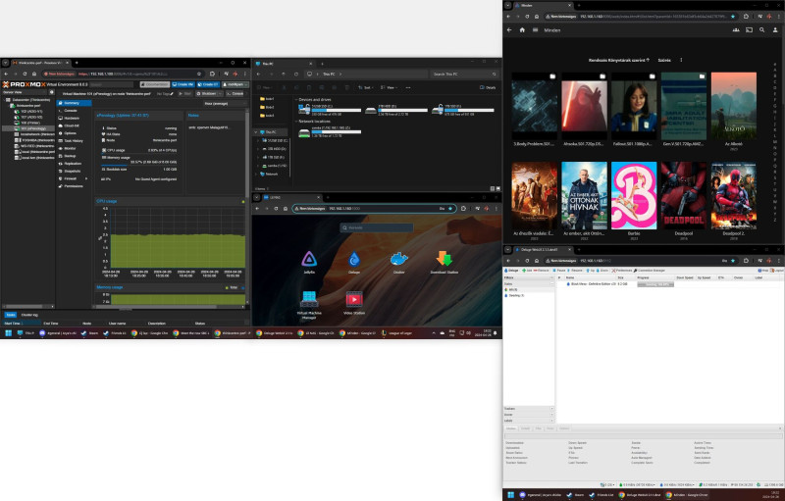This screenshot has width=785, height=501.
Task: Click the Jellyfin home icon
Action: click(522, 30)
